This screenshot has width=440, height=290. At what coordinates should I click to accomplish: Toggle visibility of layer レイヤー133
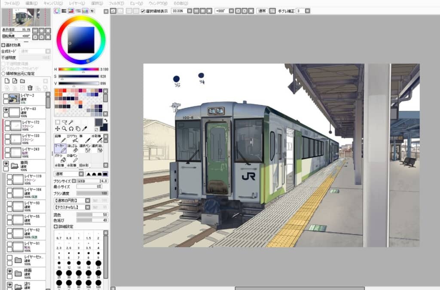[x=8, y=137]
